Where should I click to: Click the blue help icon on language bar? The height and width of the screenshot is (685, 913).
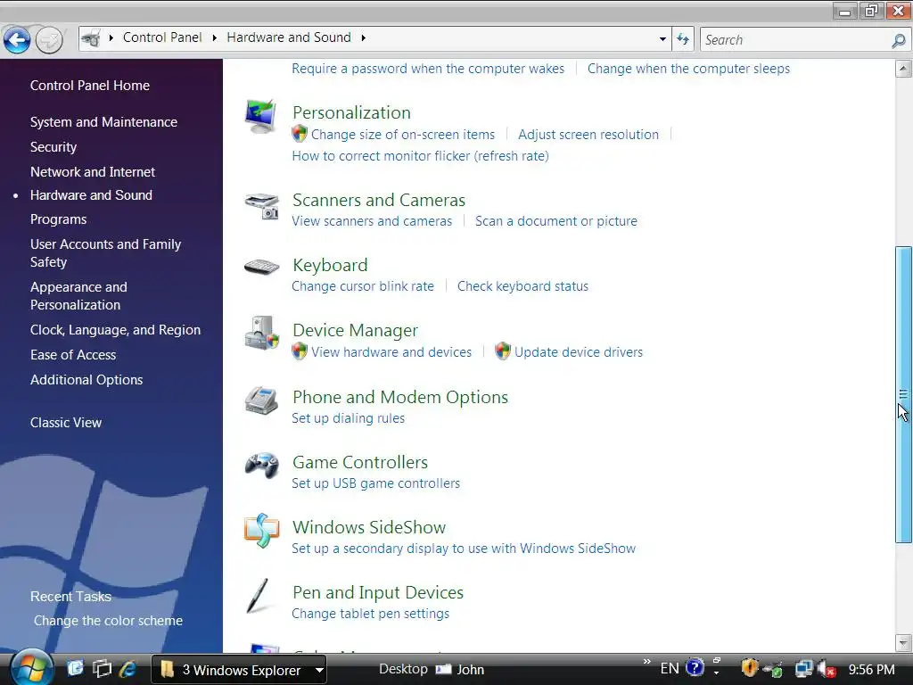[695, 667]
